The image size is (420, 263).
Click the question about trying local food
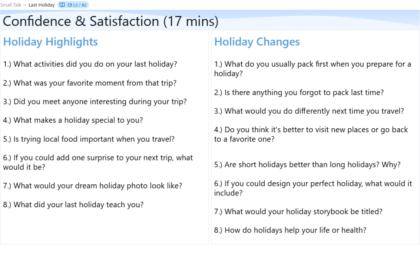pyautogui.click(x=89, y=139)
